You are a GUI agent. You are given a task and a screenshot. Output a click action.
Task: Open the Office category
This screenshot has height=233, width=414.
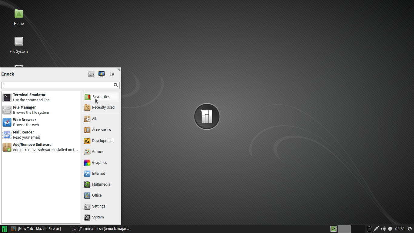click(101, 195)
